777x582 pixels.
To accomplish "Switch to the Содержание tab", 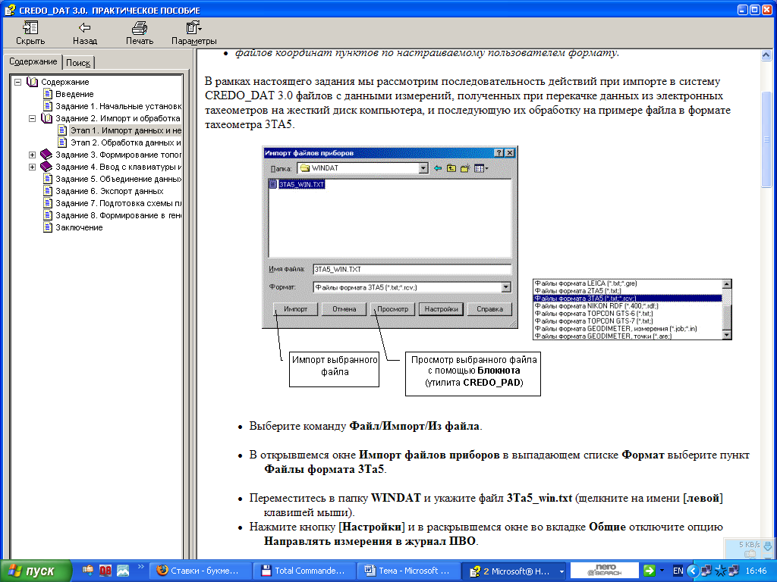I will (x=33, y=61).
